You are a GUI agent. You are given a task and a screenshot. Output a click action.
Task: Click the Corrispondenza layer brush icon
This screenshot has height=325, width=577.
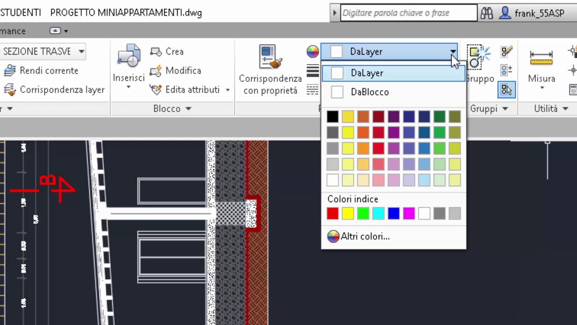click(x=10, y=90)
